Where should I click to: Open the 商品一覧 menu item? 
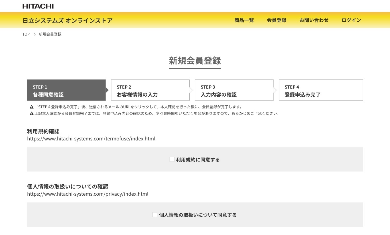click(244, 20)
